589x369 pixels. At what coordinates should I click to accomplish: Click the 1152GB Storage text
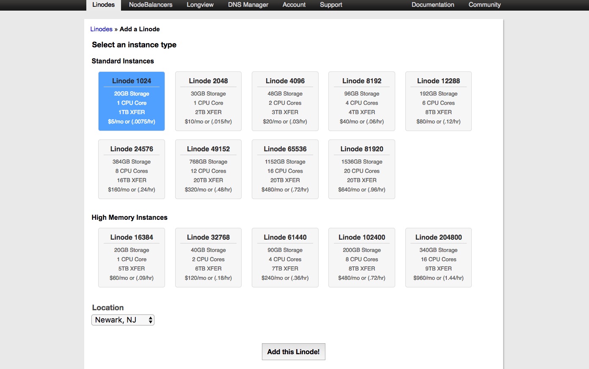(x=285, y=161)
